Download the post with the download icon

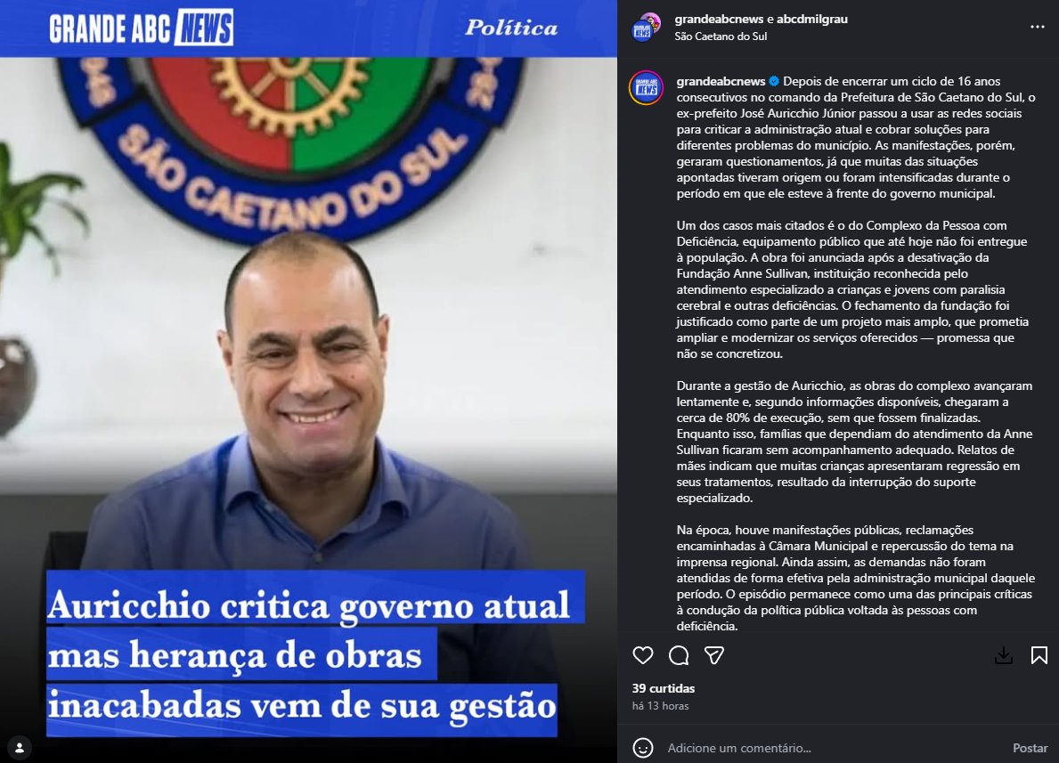tap(1004, 655)
